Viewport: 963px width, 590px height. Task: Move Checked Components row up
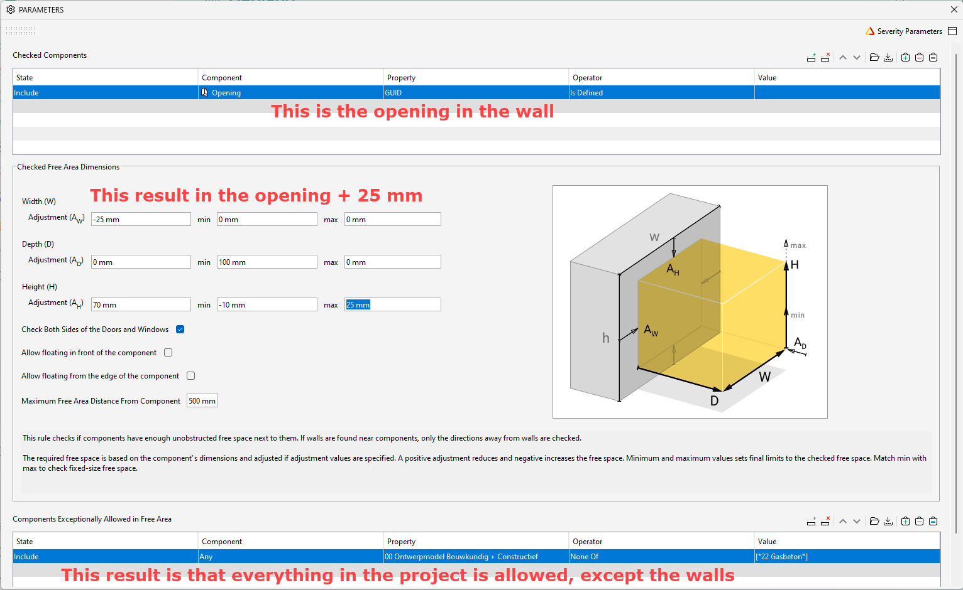[843, 58]
